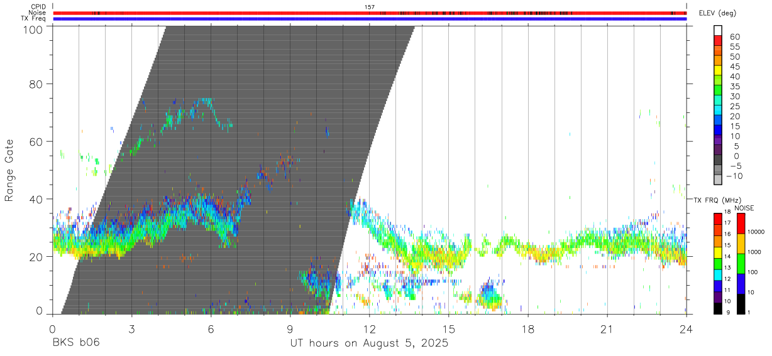Pick the dark gray segment of ELEV color bar
The width and height of the screenshot is (772, 356).
pos(717,159)
